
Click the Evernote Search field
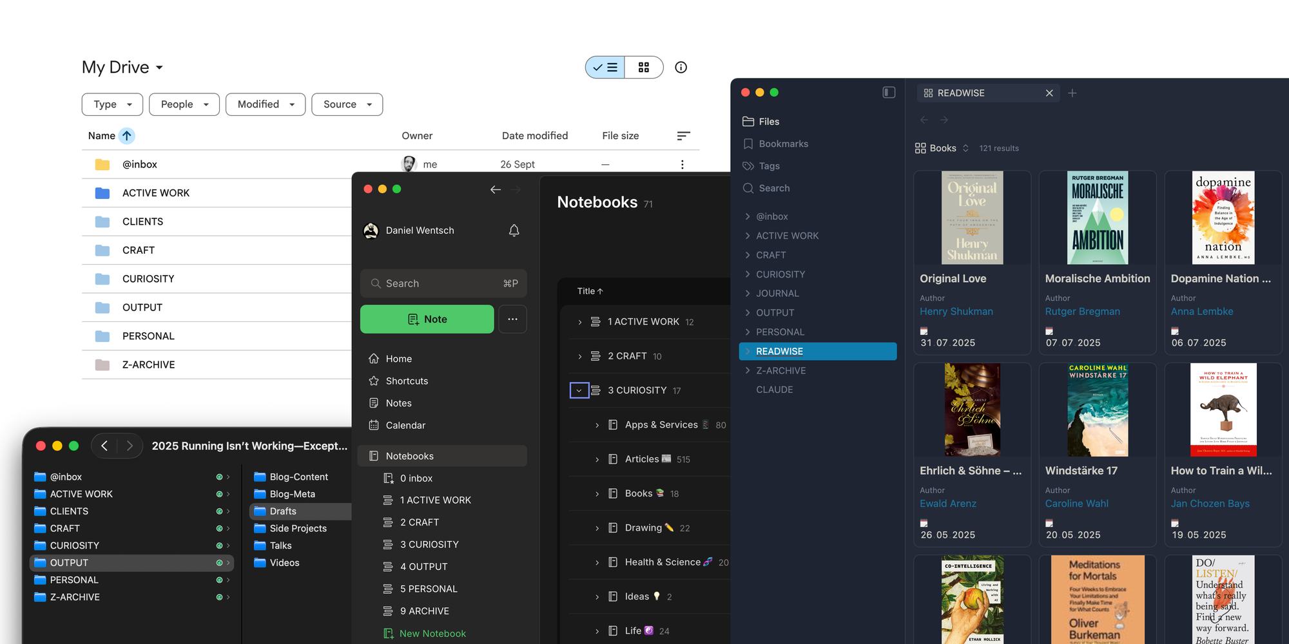pyautogui.click(x=443, y=283)
